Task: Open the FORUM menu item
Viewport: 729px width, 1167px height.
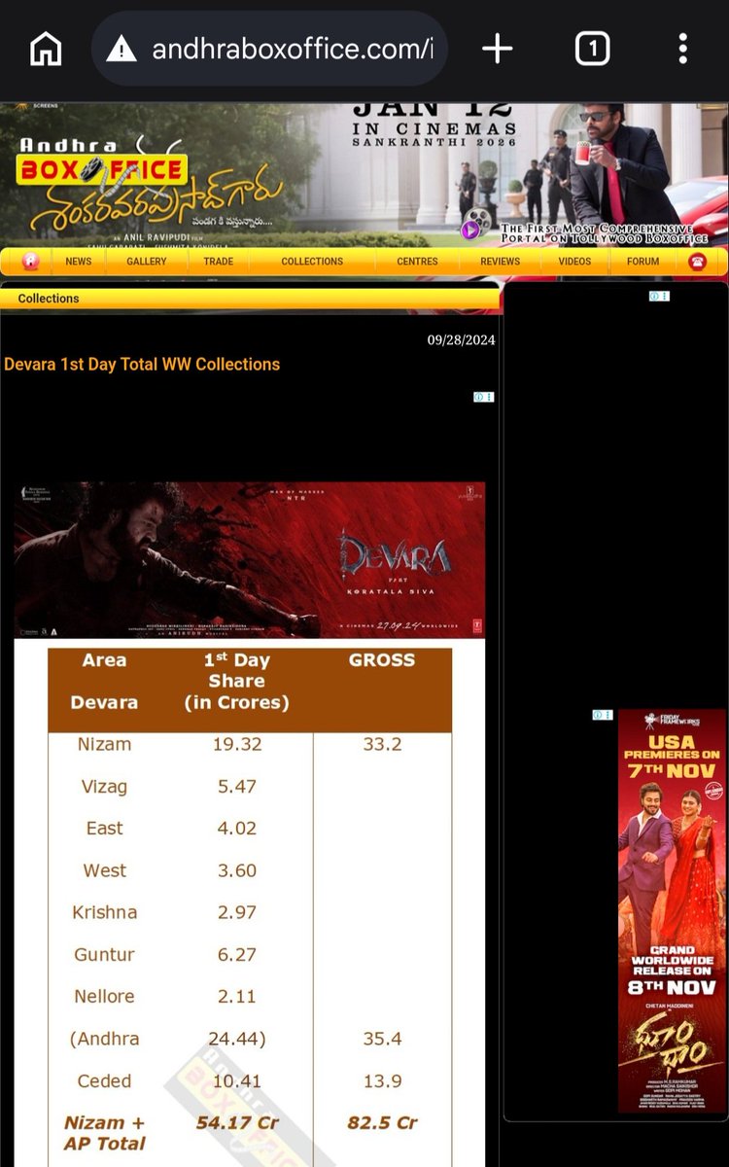Action: (x=642, y=262)
